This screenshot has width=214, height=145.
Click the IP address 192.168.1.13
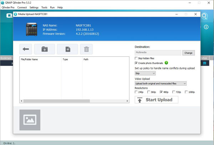tap(85, 29)
